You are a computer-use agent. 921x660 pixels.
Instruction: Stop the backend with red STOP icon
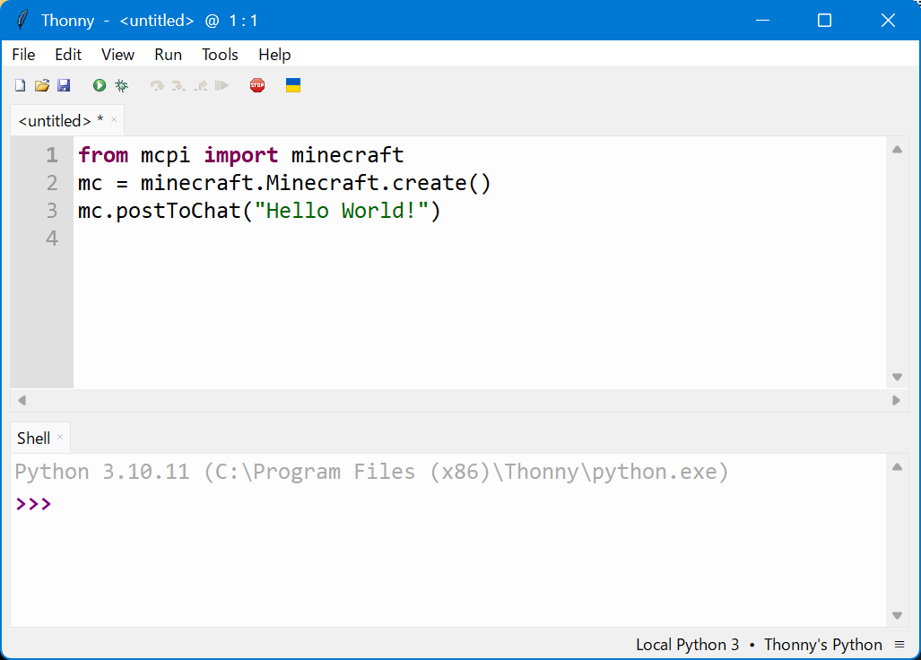pyautogui.click(x=257, y=86)
